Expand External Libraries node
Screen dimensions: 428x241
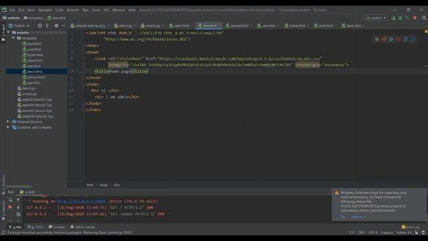8,122
